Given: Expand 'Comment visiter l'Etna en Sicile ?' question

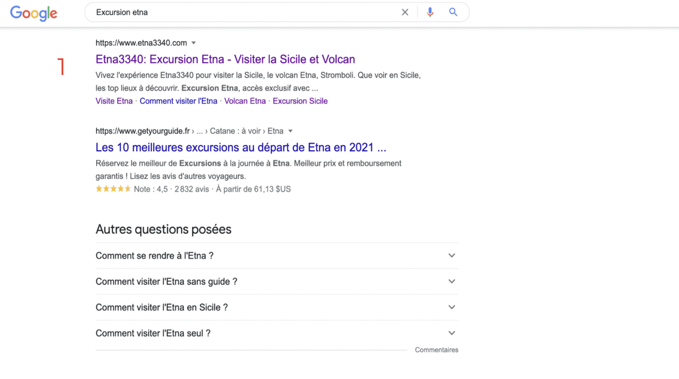Looking at the screenshot, I should pos(277,307).
